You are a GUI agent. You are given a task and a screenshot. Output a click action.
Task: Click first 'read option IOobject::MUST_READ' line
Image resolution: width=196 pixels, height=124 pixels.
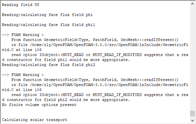(x=99, y=55)
